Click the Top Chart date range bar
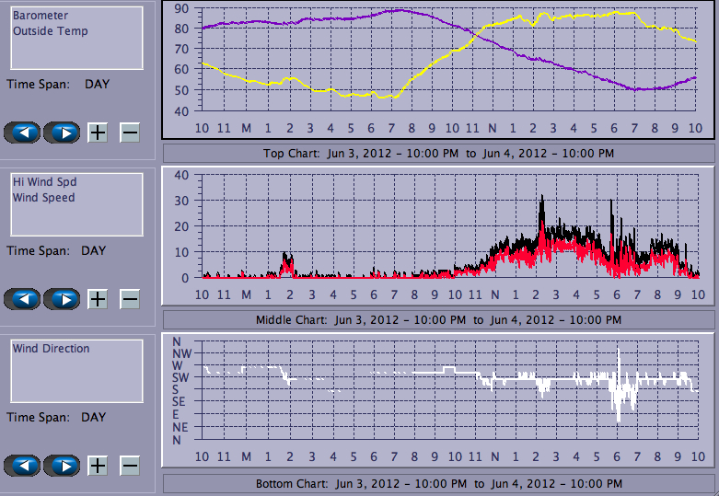719x496 pixels. (x=438, y=153)
